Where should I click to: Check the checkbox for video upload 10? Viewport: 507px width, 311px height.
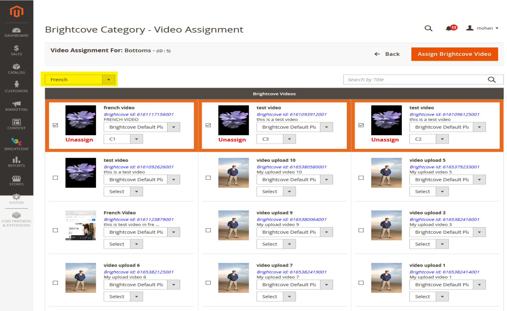pyautogui.click(x=208, y=178)
